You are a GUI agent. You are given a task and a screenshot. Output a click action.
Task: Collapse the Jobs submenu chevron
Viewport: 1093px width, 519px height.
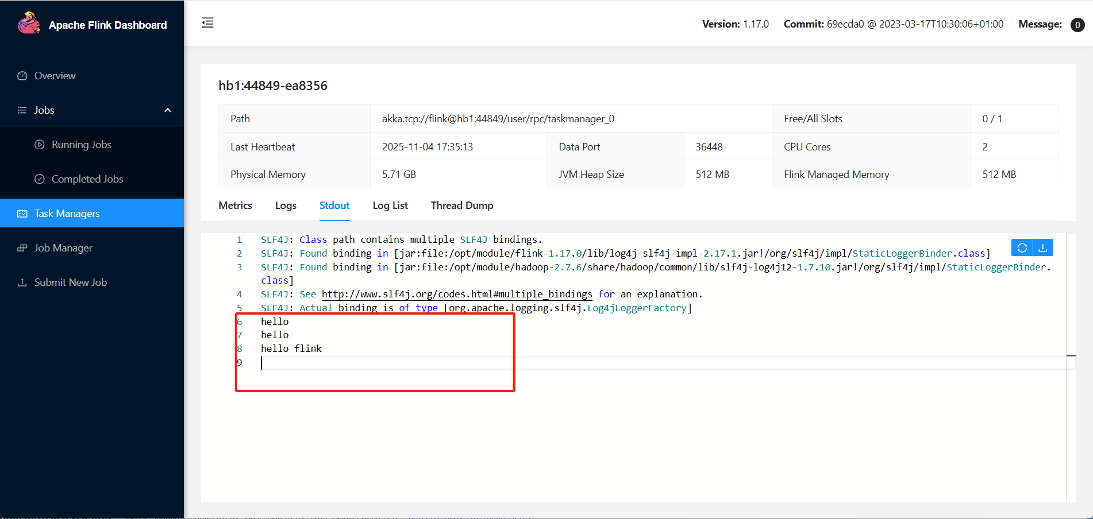tap(168, 110)
